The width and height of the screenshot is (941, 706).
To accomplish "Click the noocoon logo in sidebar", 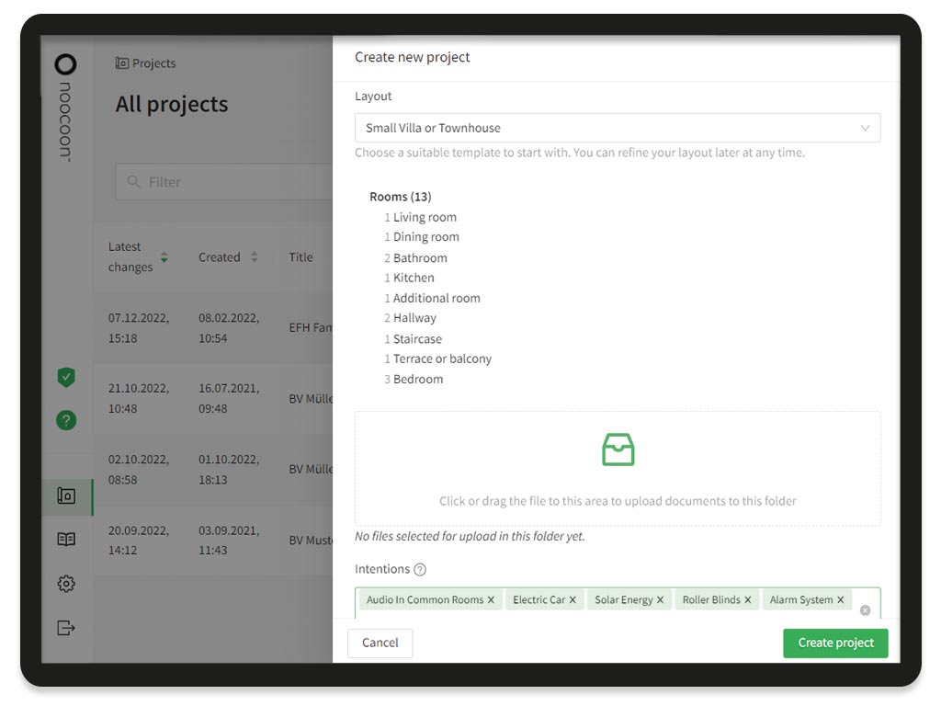I will coord(65,106).
